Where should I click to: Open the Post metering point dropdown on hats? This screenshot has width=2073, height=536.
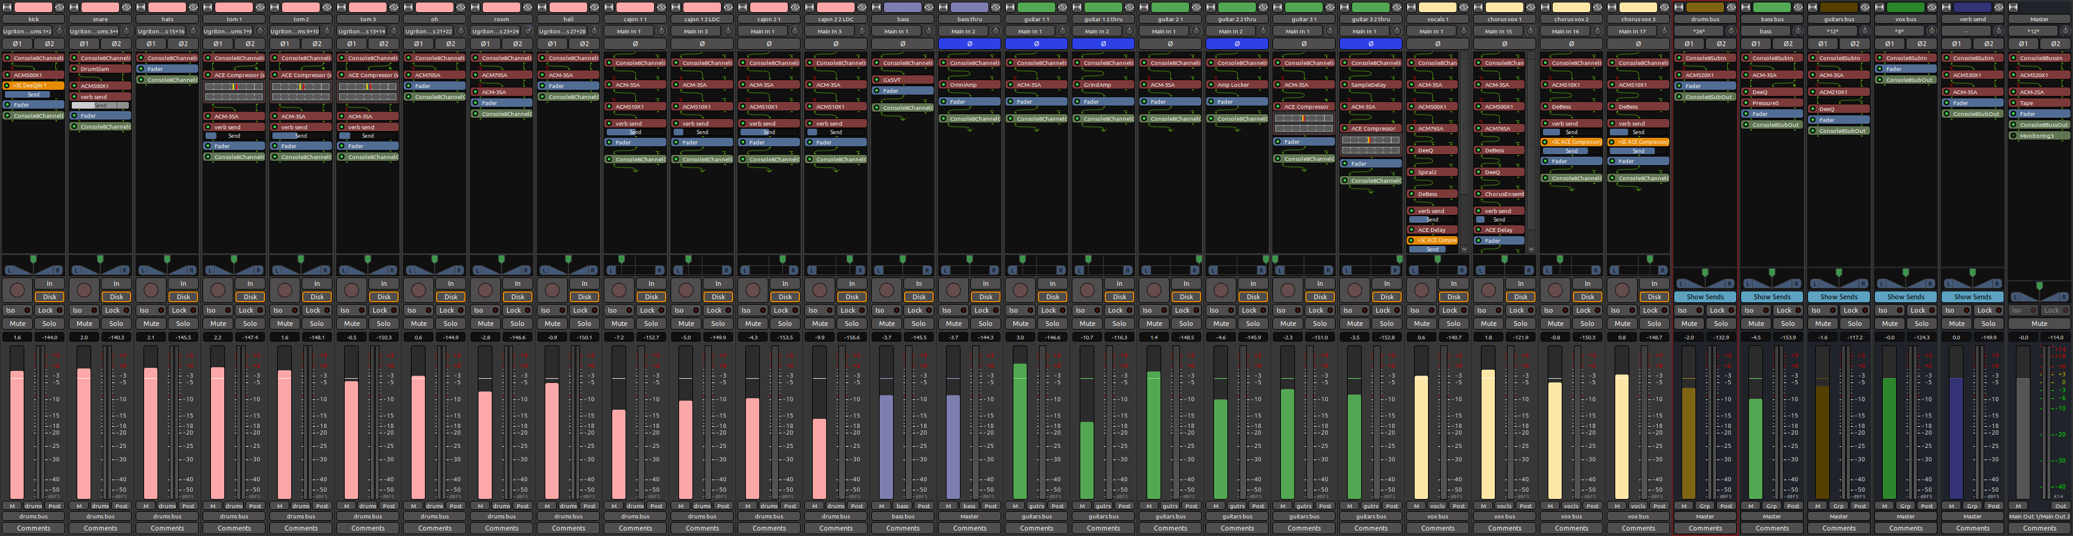(x=187, y=506)
